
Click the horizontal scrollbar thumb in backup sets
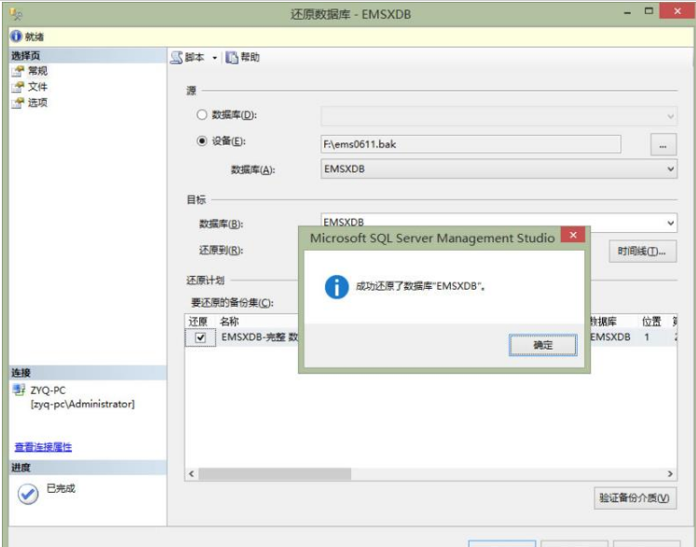pyautogui.click(x=275, y=473)
